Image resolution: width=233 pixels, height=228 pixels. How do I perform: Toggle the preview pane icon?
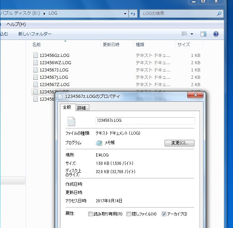pos(203,34)
